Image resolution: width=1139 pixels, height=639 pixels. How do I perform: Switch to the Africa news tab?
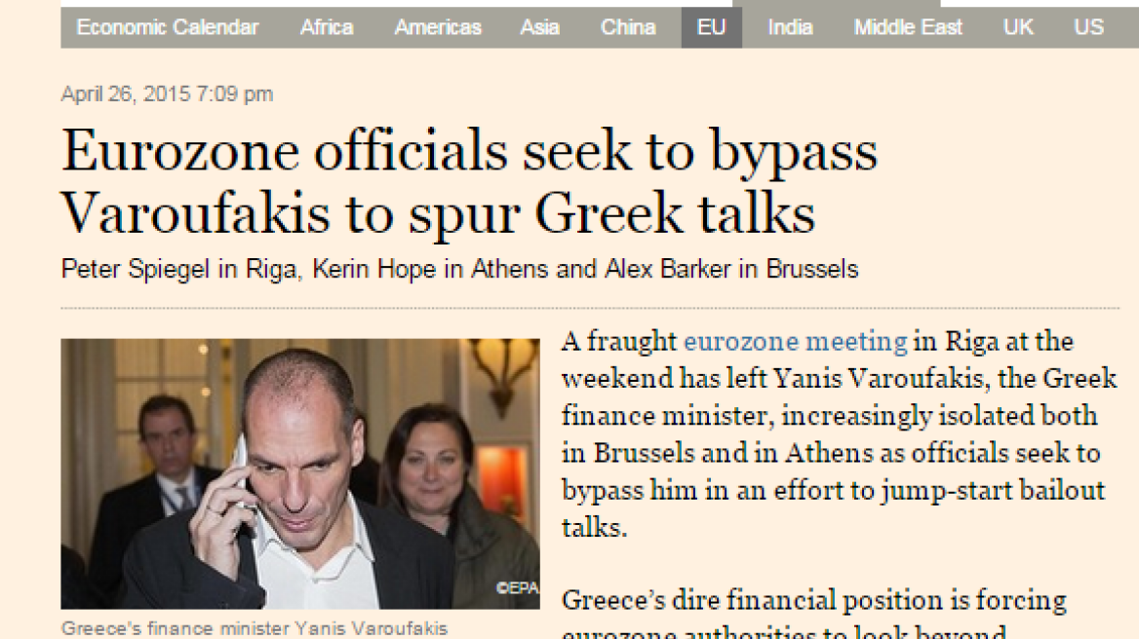coord(326,28)
